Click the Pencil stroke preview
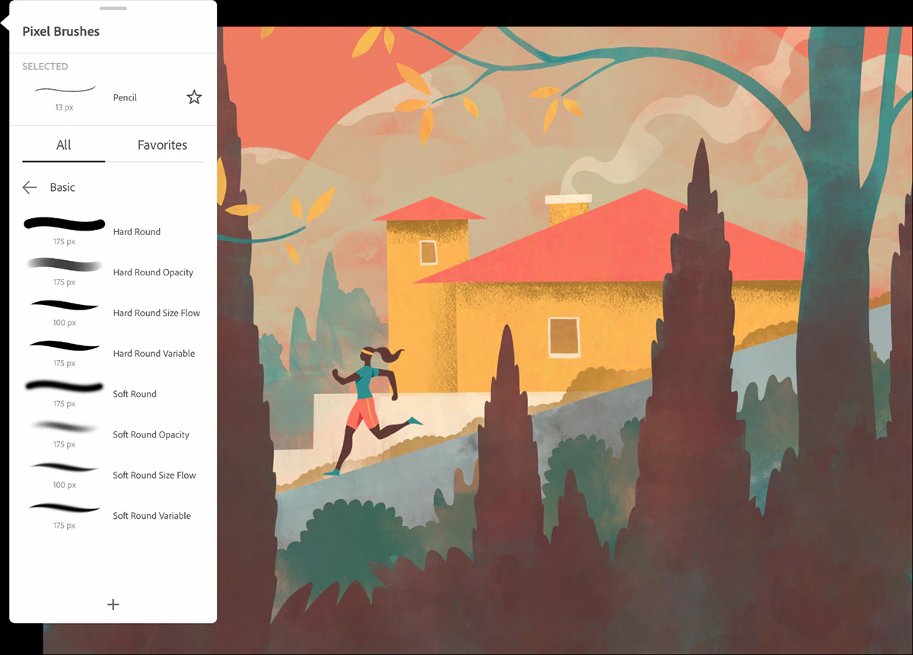The image size is (913, 655). pos(64,88)
